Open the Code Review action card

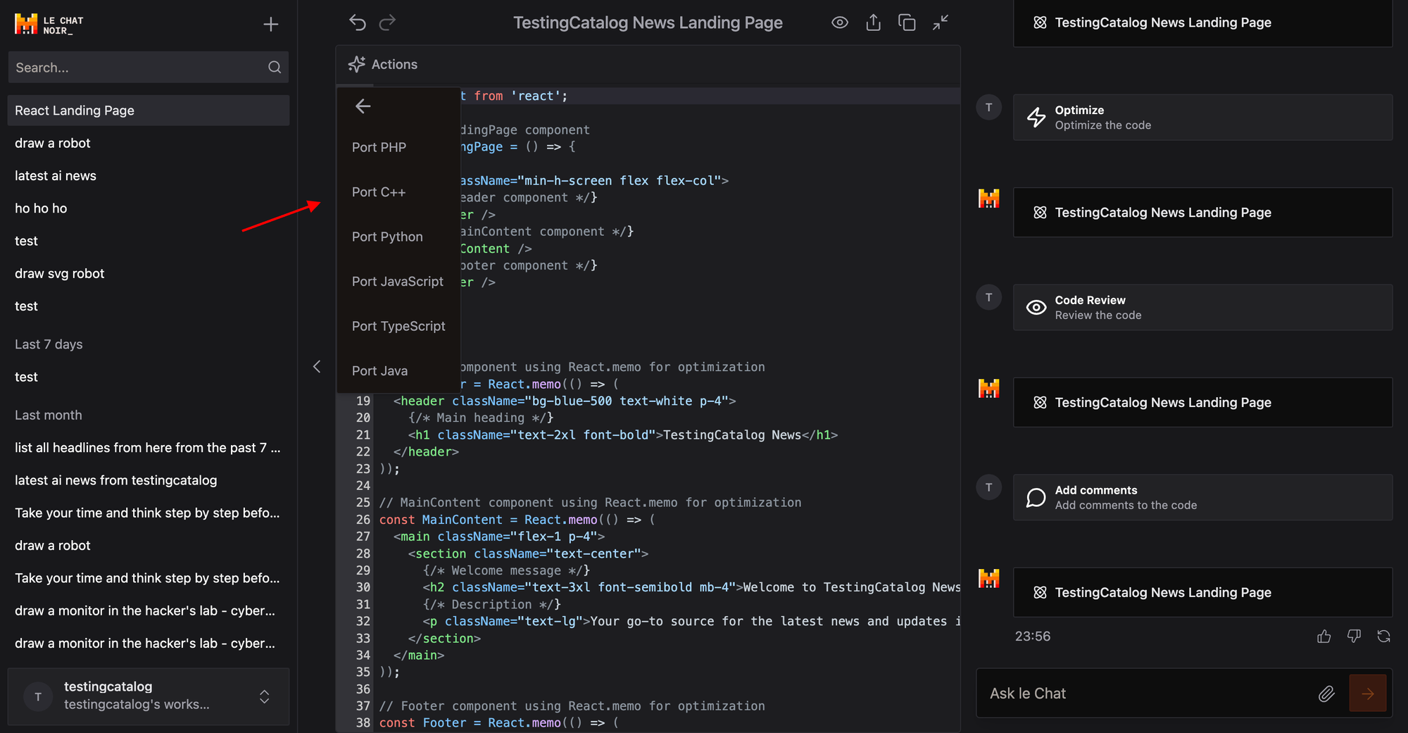tap(1202, 308)
